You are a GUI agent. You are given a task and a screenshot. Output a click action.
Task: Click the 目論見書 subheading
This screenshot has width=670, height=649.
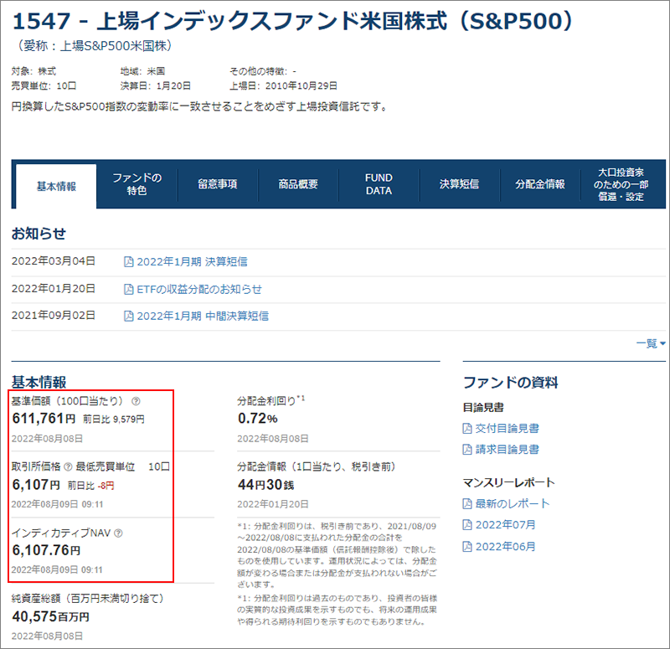483,408
